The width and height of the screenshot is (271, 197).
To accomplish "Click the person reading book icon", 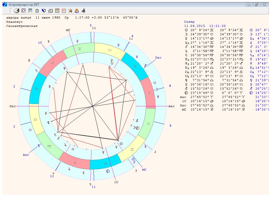I will [77, 11].
